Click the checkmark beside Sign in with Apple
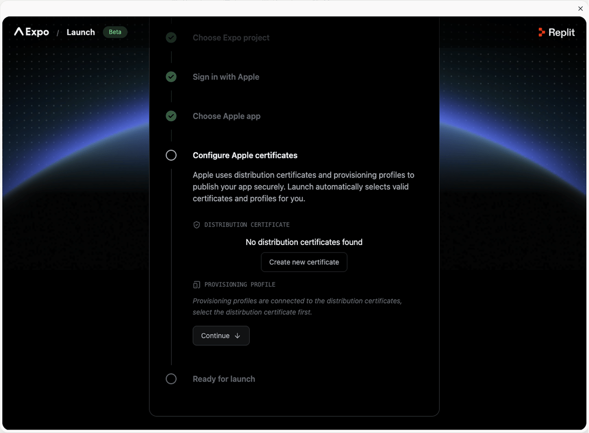Image resolution: width=589 pixels, height=433 pixels. point(171,77)
